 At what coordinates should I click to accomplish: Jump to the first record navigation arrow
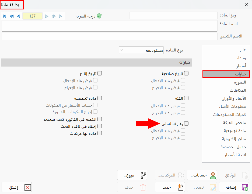[4, 16]
